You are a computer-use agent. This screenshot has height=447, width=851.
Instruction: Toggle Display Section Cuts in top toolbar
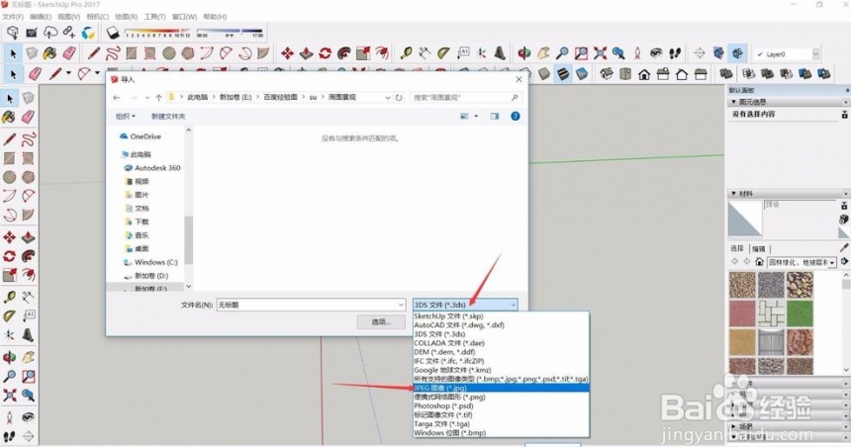tap(737, 53)
